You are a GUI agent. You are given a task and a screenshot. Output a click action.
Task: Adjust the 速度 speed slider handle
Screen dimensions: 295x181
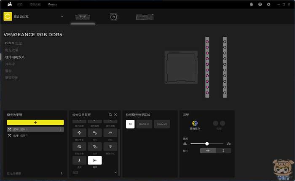(207, 144)
